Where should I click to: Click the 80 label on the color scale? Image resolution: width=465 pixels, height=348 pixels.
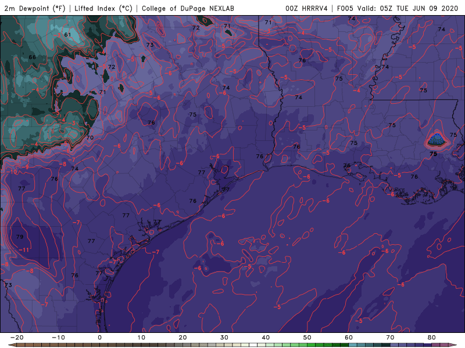coord(432,338)
